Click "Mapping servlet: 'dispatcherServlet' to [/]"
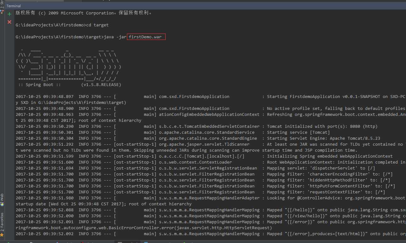Image resolution: width=406 pixels, height=243 pixels. pos(321,168)
